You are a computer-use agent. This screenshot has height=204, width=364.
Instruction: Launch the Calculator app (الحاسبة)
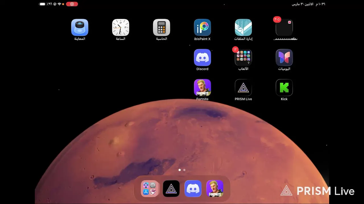(x=162, y=27)
